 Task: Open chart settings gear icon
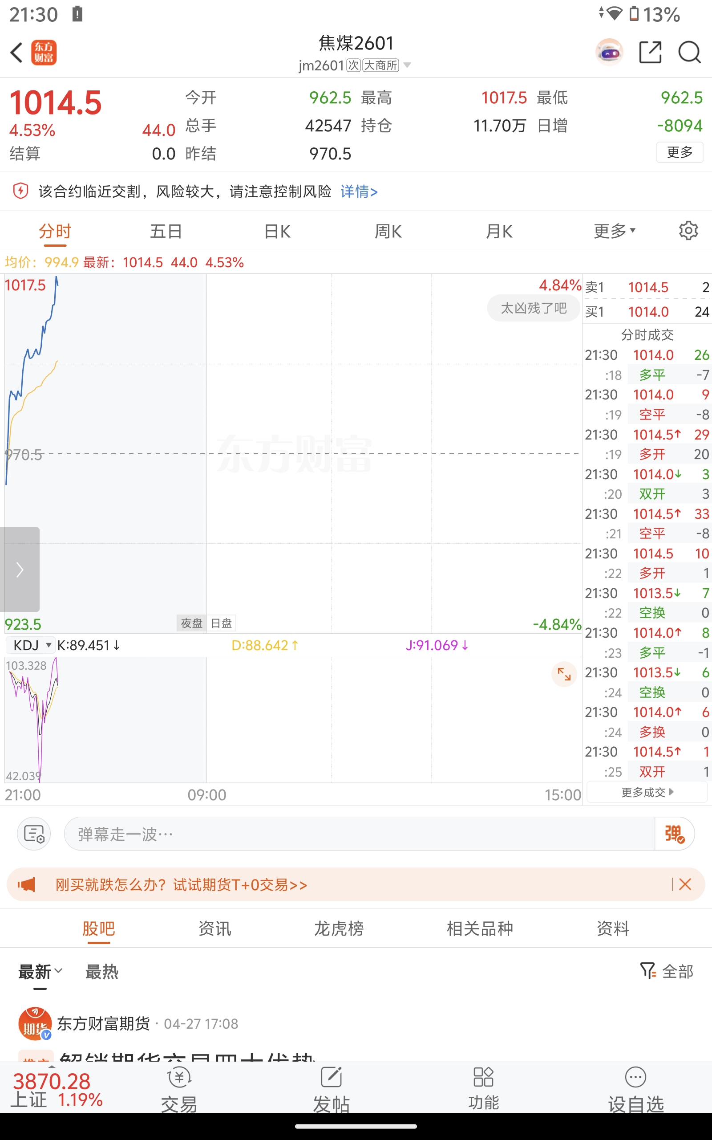pyautogui.click(x=688, y=231)
